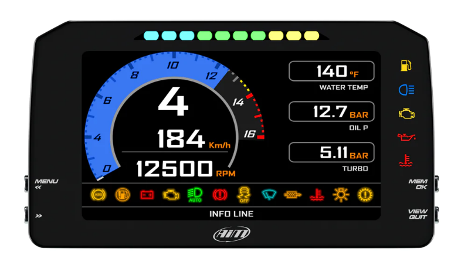461x272 pixels.
Task: Click the ABS warning icon
Action: [x=97, y=194]
